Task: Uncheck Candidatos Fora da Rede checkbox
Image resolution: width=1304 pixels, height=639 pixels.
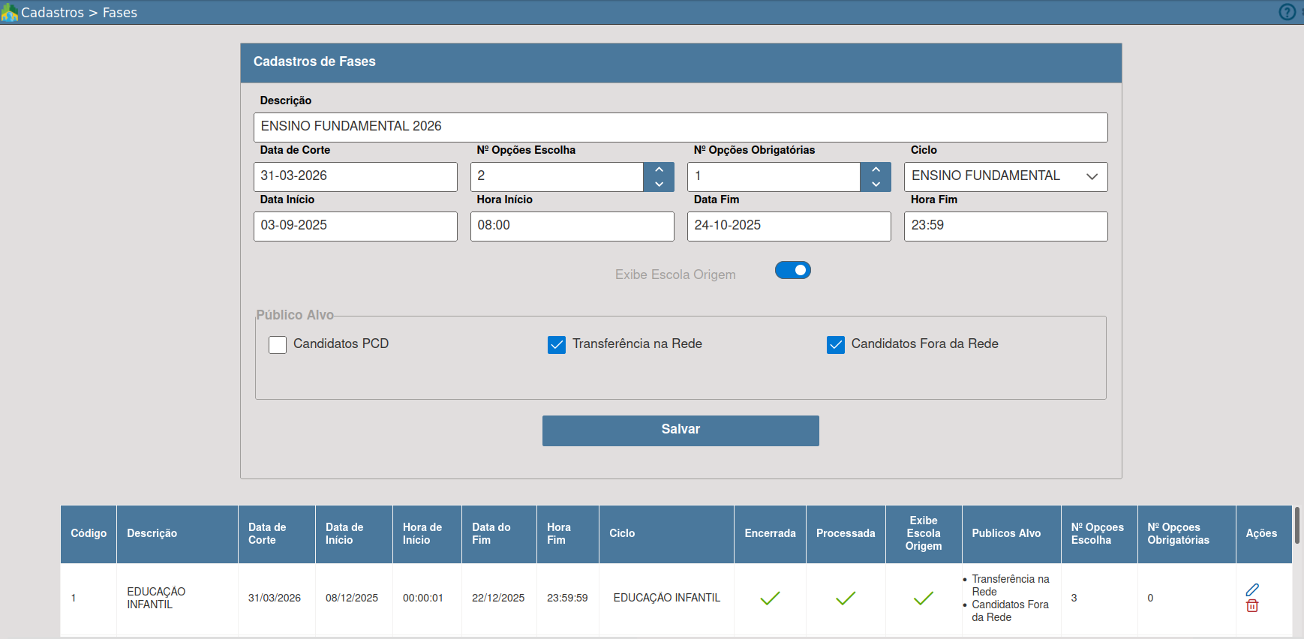Action: (x=836, y=345)
